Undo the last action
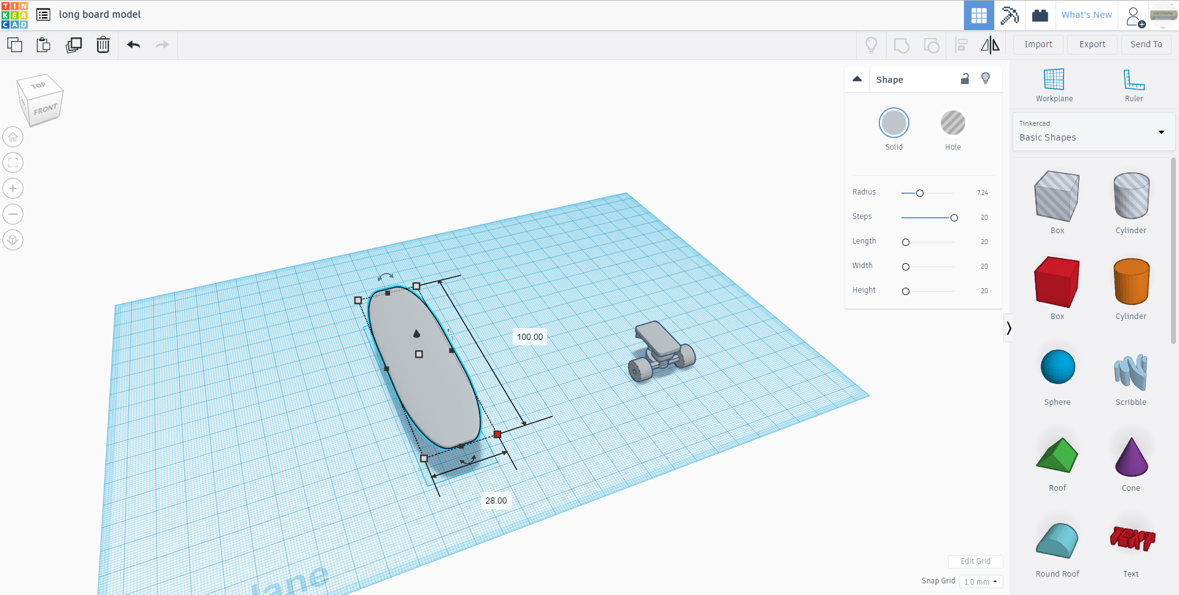Screen dimensions: 1179x595 (134, 45)
